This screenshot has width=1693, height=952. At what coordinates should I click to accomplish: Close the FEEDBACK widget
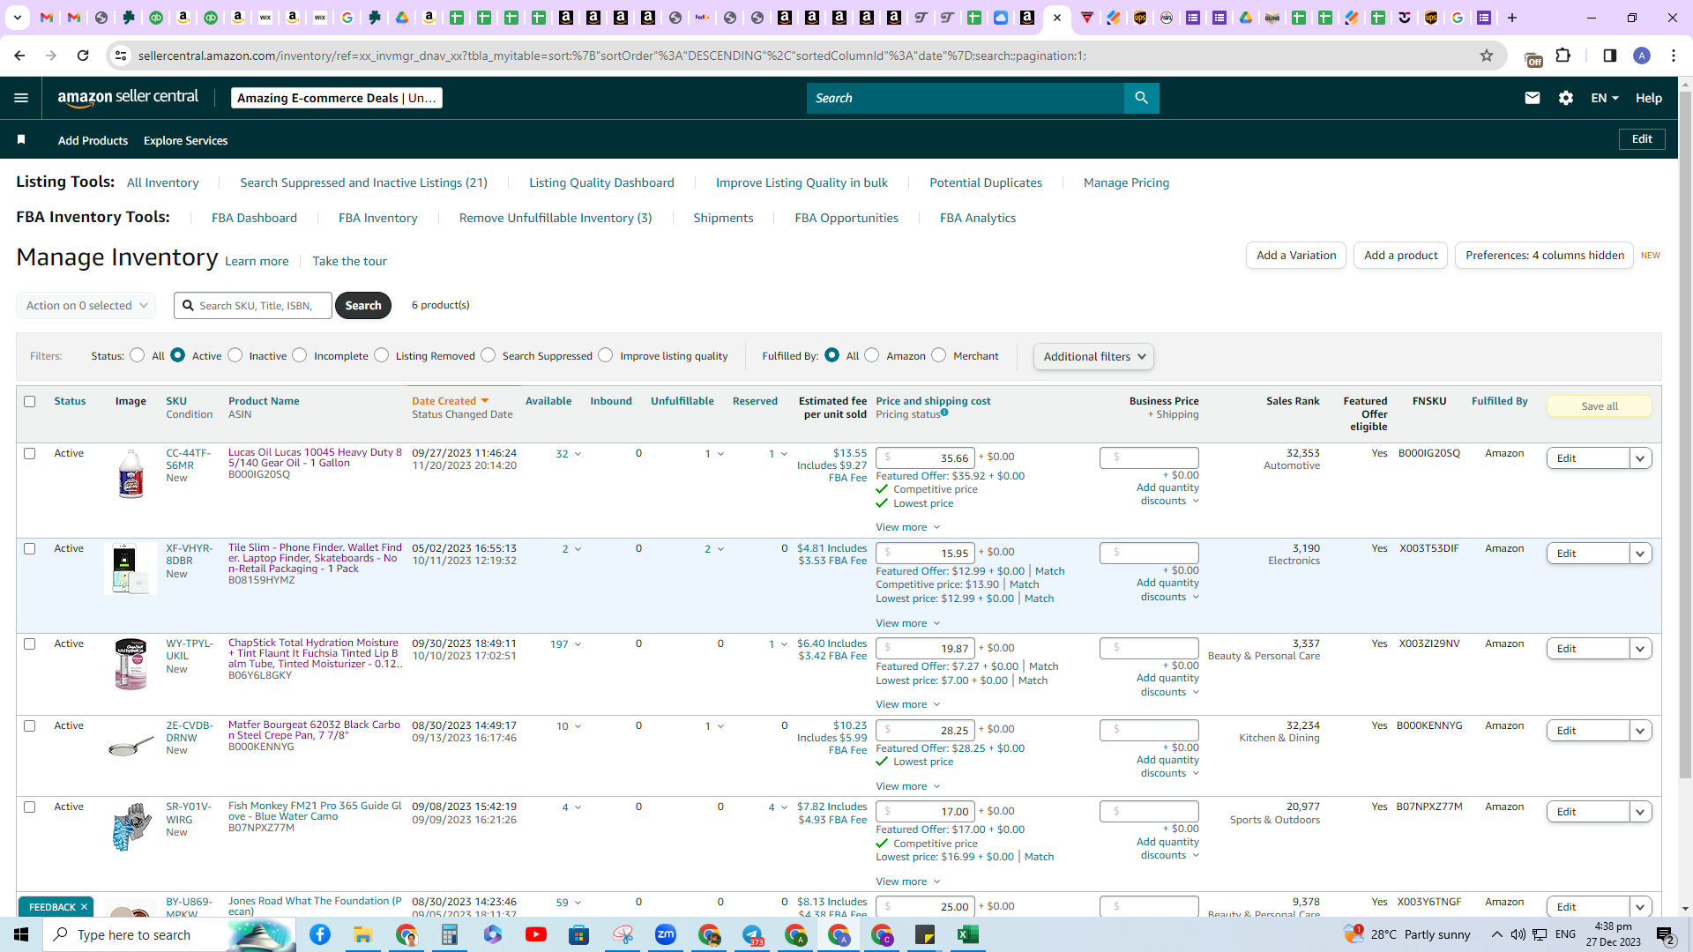[84, 907]
